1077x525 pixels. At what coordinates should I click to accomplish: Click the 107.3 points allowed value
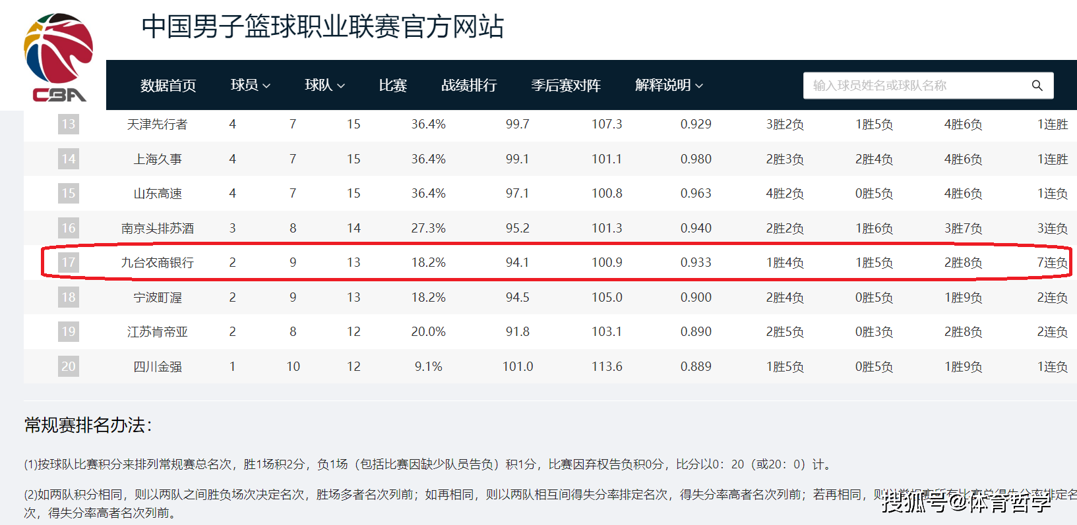pos(607,124)
